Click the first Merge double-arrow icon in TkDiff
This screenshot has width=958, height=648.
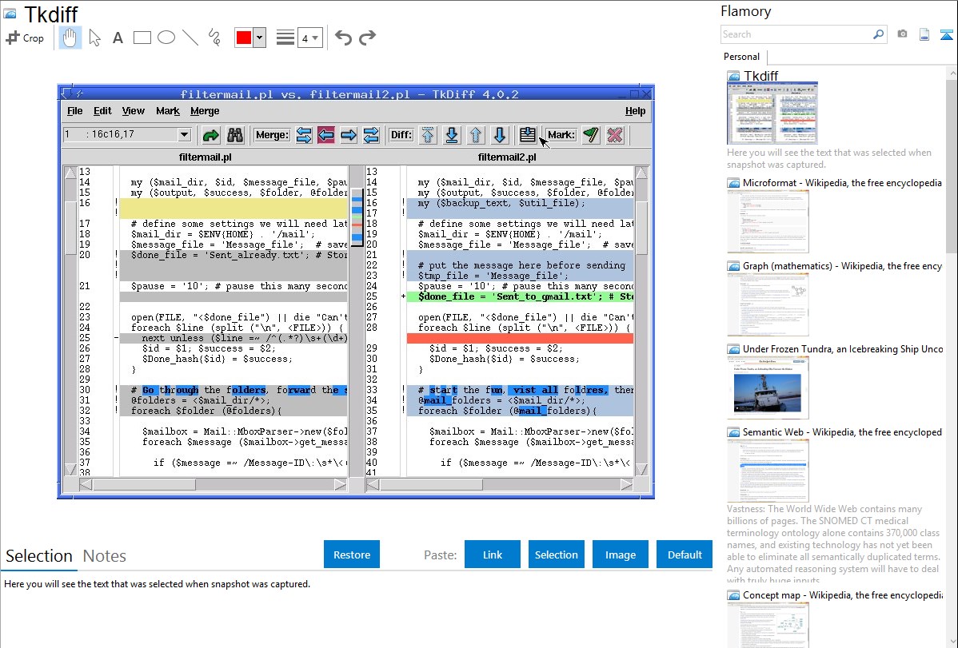pyautogui.click(x=304, y=135)
